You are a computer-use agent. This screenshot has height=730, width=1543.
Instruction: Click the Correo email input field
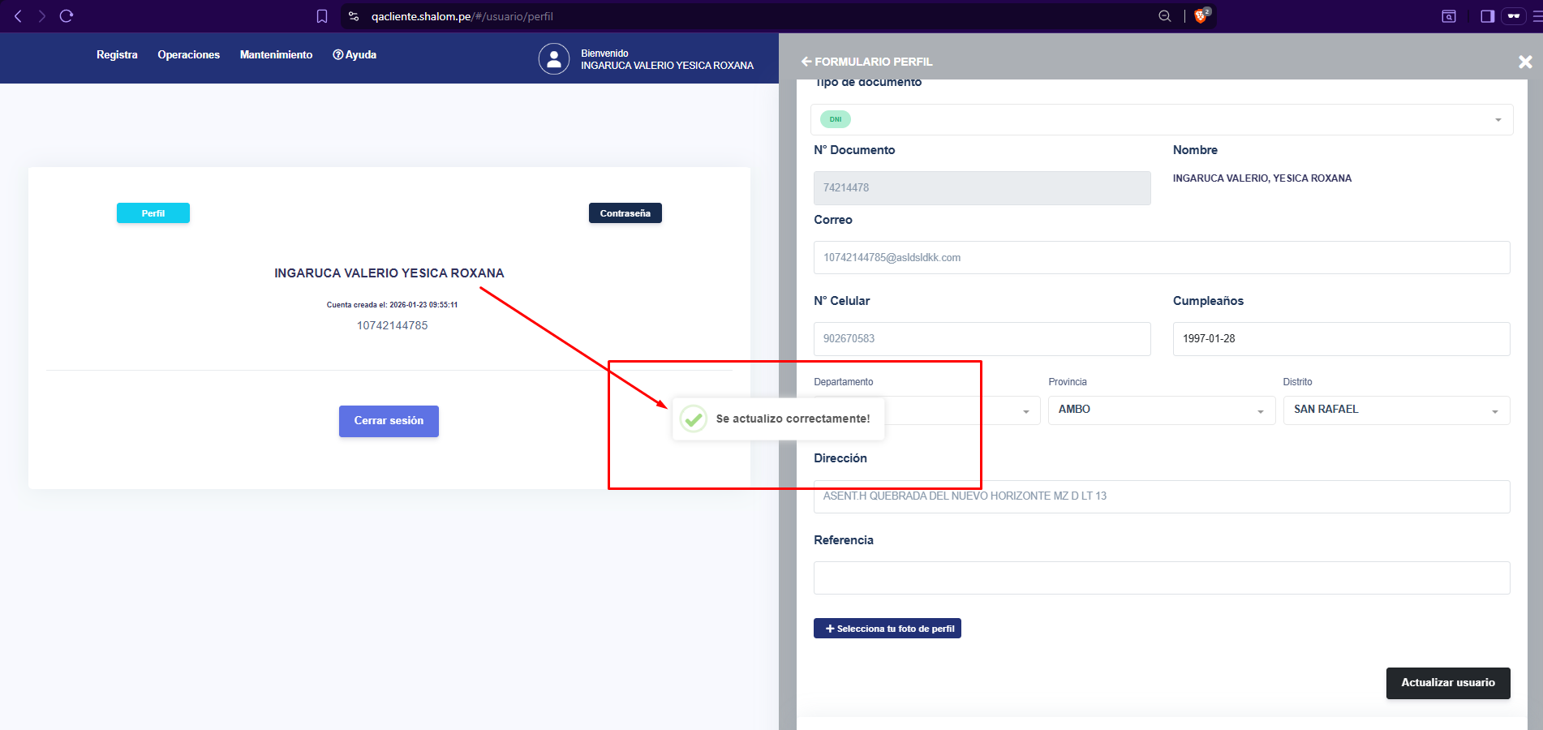tap(1161, 258)
